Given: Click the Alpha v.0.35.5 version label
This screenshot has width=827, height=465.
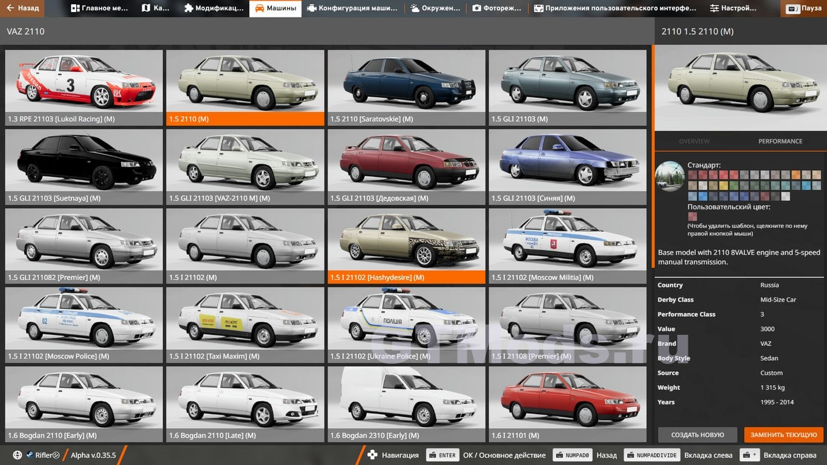Looking at the screenshot, I should pos(93,455).
